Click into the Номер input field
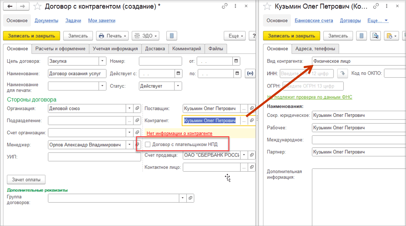 pos(160,61)
